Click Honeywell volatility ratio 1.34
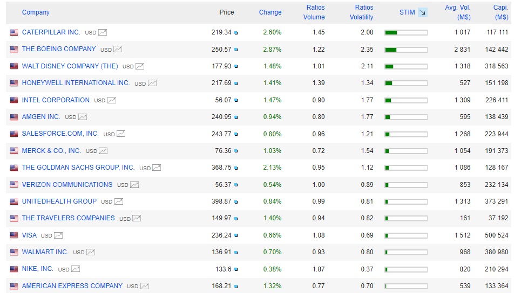521x293 pixels. pos(367,83)
